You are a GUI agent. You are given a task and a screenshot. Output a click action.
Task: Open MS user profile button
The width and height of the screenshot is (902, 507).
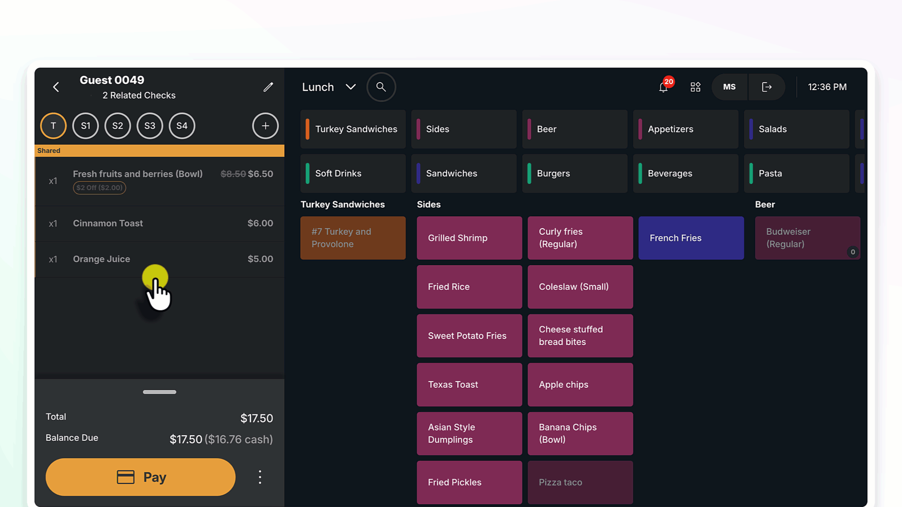click(729, 87)
